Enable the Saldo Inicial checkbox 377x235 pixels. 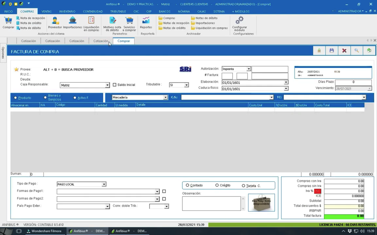pos(115,85)
